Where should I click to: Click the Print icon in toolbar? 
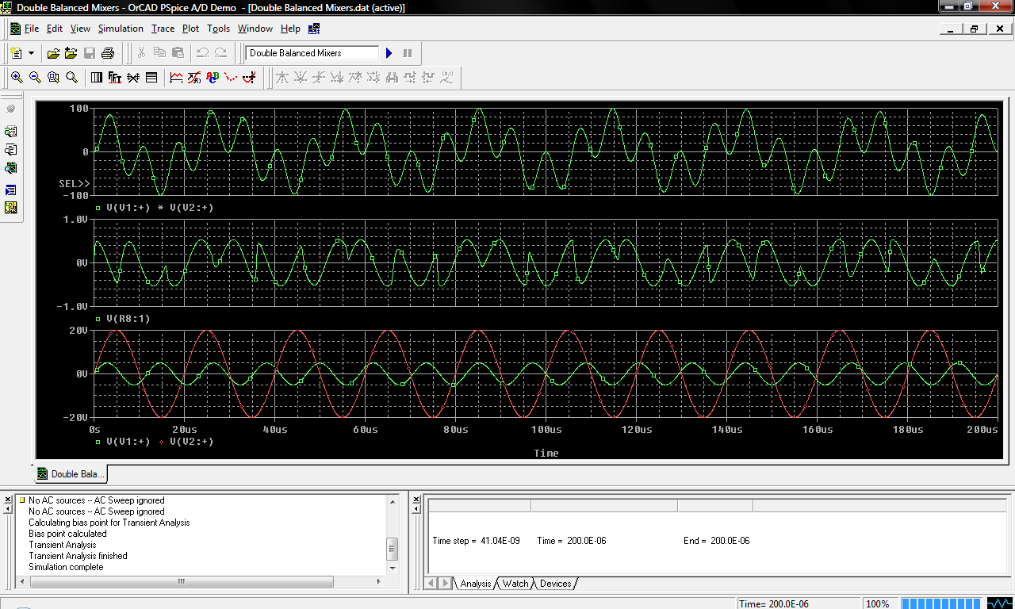pyautogui.click(x=108, y=53)
